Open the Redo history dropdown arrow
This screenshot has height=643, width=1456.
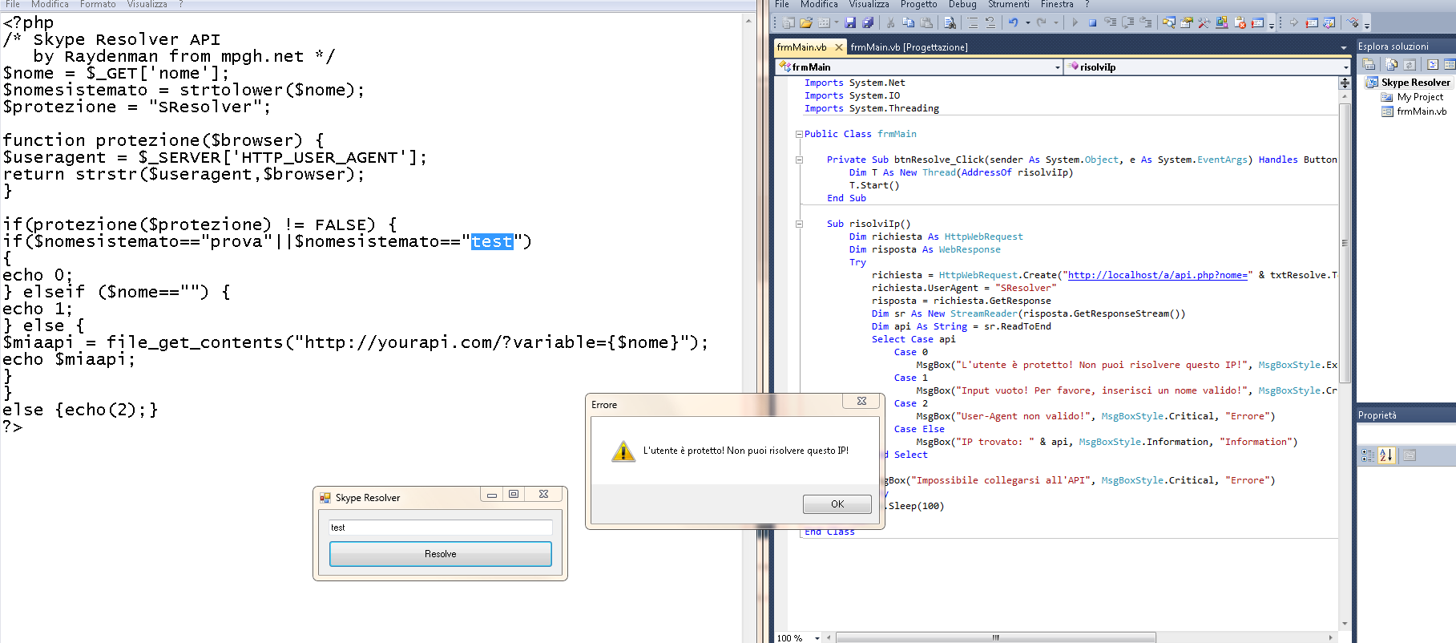point(1056,22)
